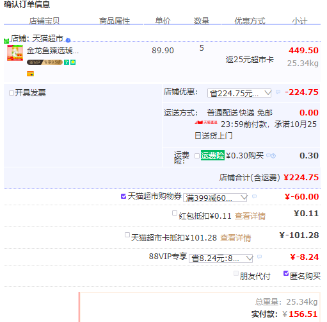Click the 返25元超市卡 promotion text

click(250, 60)
